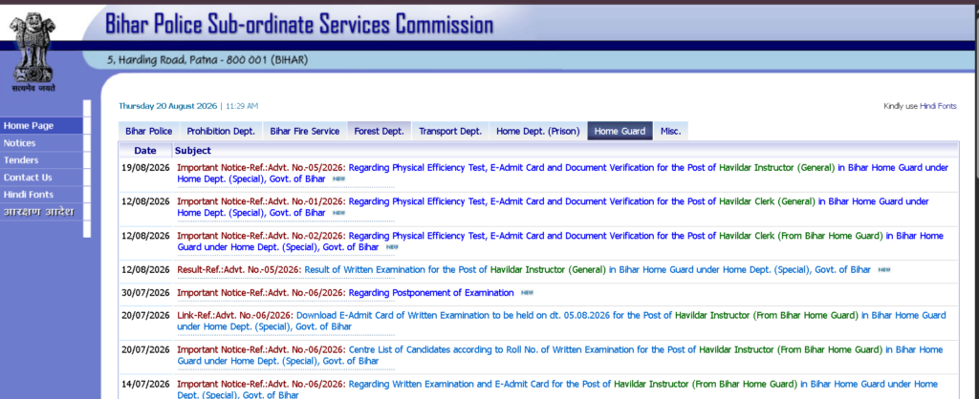Click the Subject column header
Viewport: 979px width, 399px height.
(x=193, y=150)
